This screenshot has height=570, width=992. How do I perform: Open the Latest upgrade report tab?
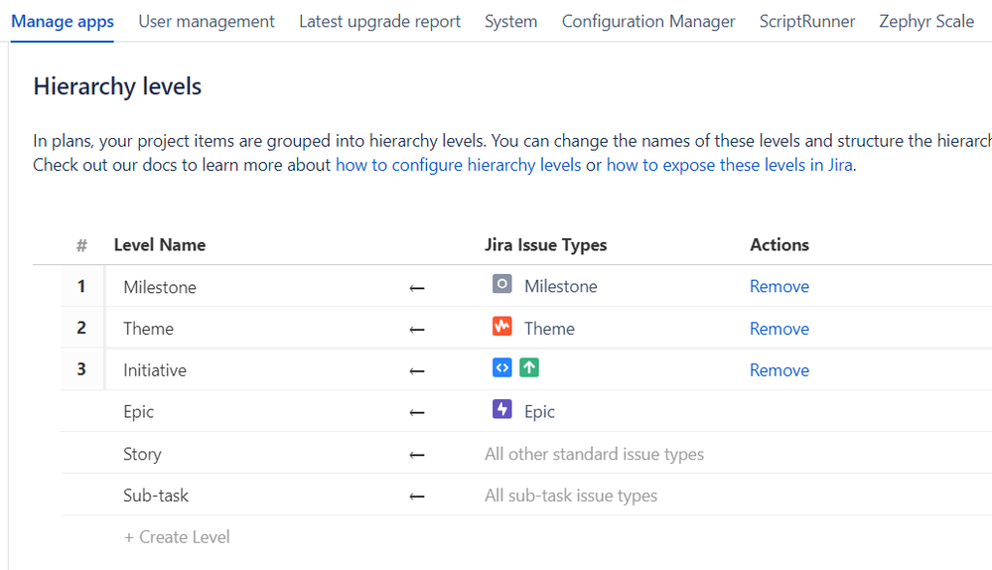tap(379, 21)
